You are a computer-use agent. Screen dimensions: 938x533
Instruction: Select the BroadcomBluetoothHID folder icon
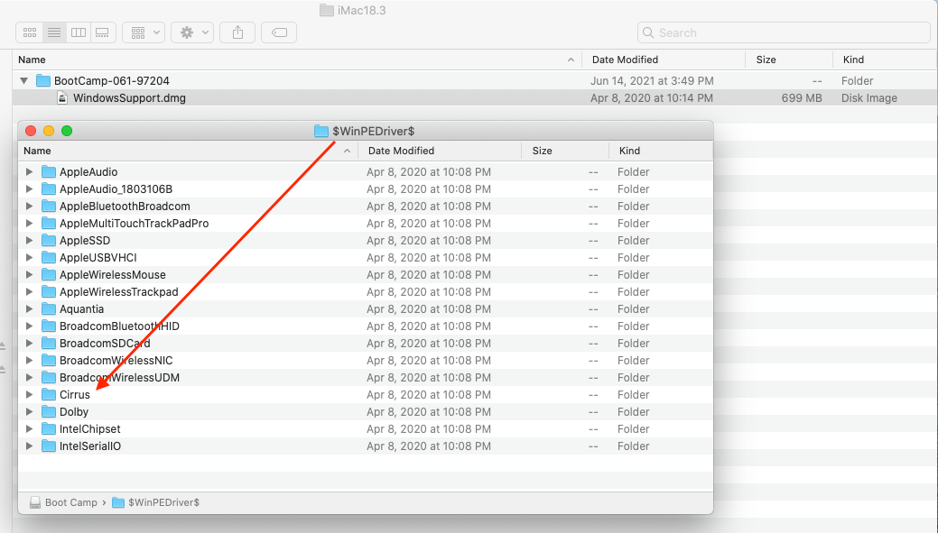point(49,326)
